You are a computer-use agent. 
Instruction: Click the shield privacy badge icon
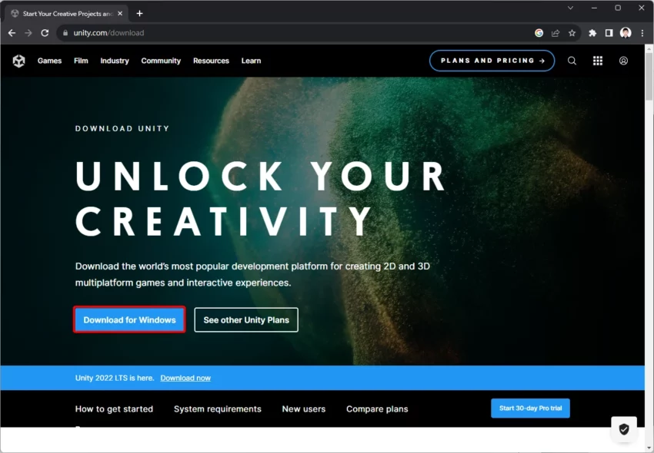click(x=624, y=429)
